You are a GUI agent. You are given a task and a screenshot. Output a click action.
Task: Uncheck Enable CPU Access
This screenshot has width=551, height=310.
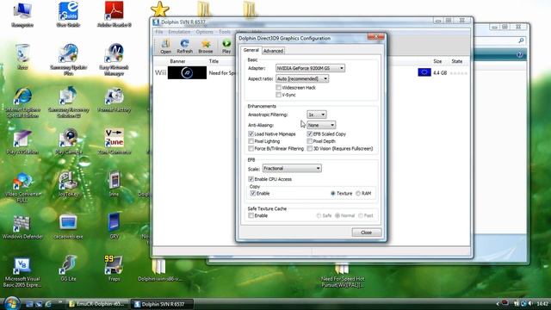(x=251, y=179)
